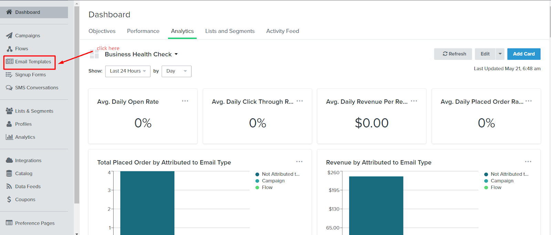Open the Edit button's dropdown arrow
The image size is (551, 235).
[x=500, y=54]
